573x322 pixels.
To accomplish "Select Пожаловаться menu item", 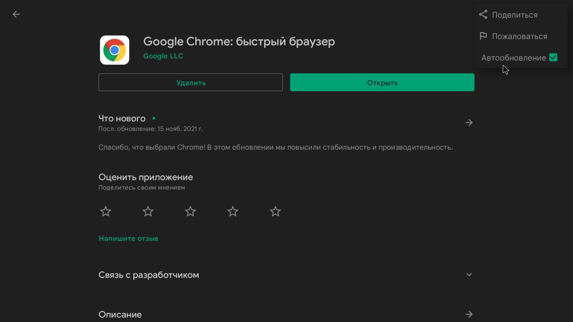I will pyautogui.click(x=521, y=36).
